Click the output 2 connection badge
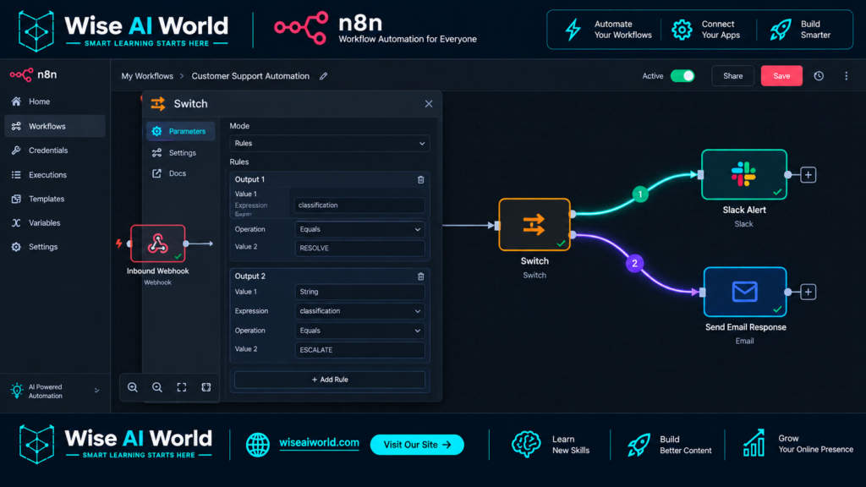Screen dimensions: 866x487 (x=634, y=264)
